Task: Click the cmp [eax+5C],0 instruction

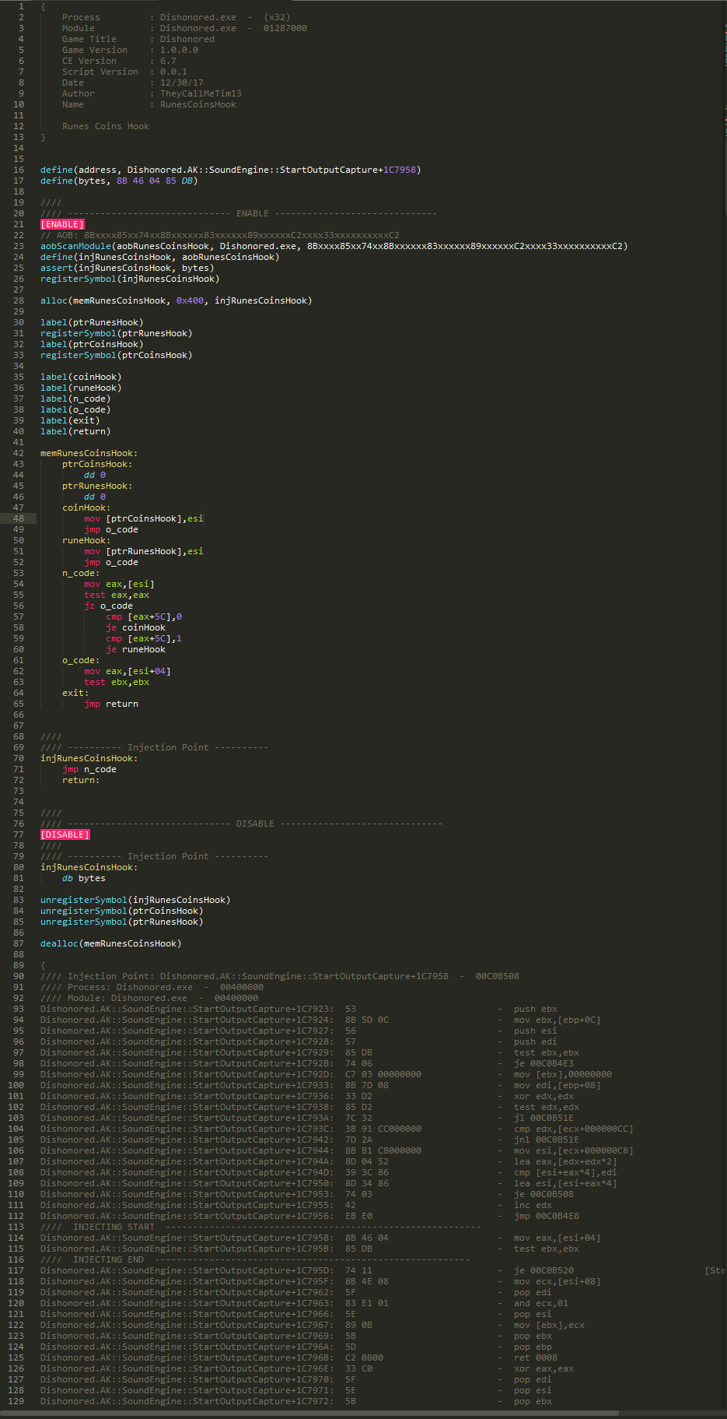Action: 144,616
